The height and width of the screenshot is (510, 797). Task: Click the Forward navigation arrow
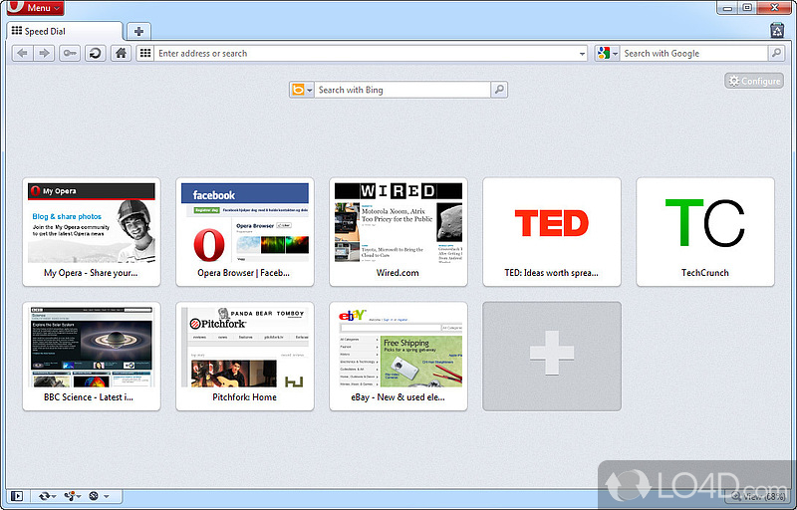click(44, 54)
